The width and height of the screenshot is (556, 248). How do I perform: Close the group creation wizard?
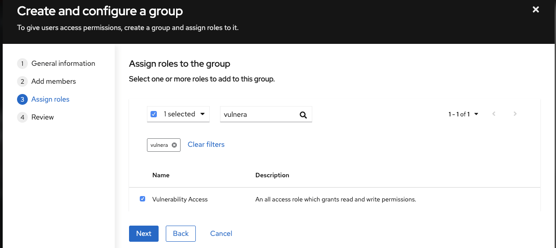[535, 9]
